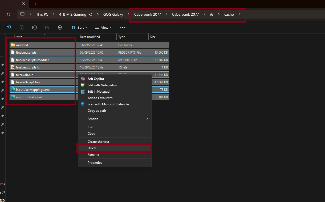
Task: Choose Ask Copilot from context menu
Action: (115, 79)
